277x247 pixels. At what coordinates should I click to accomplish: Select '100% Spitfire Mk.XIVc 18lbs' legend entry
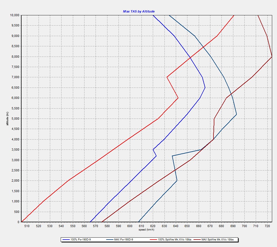point(171,240)
